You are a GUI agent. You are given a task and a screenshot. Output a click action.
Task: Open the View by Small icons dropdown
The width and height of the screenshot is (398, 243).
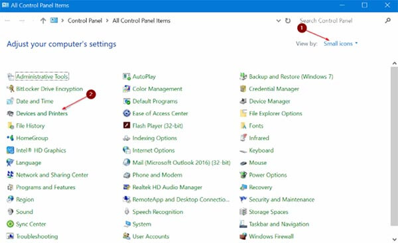click(x=341, y=44)
